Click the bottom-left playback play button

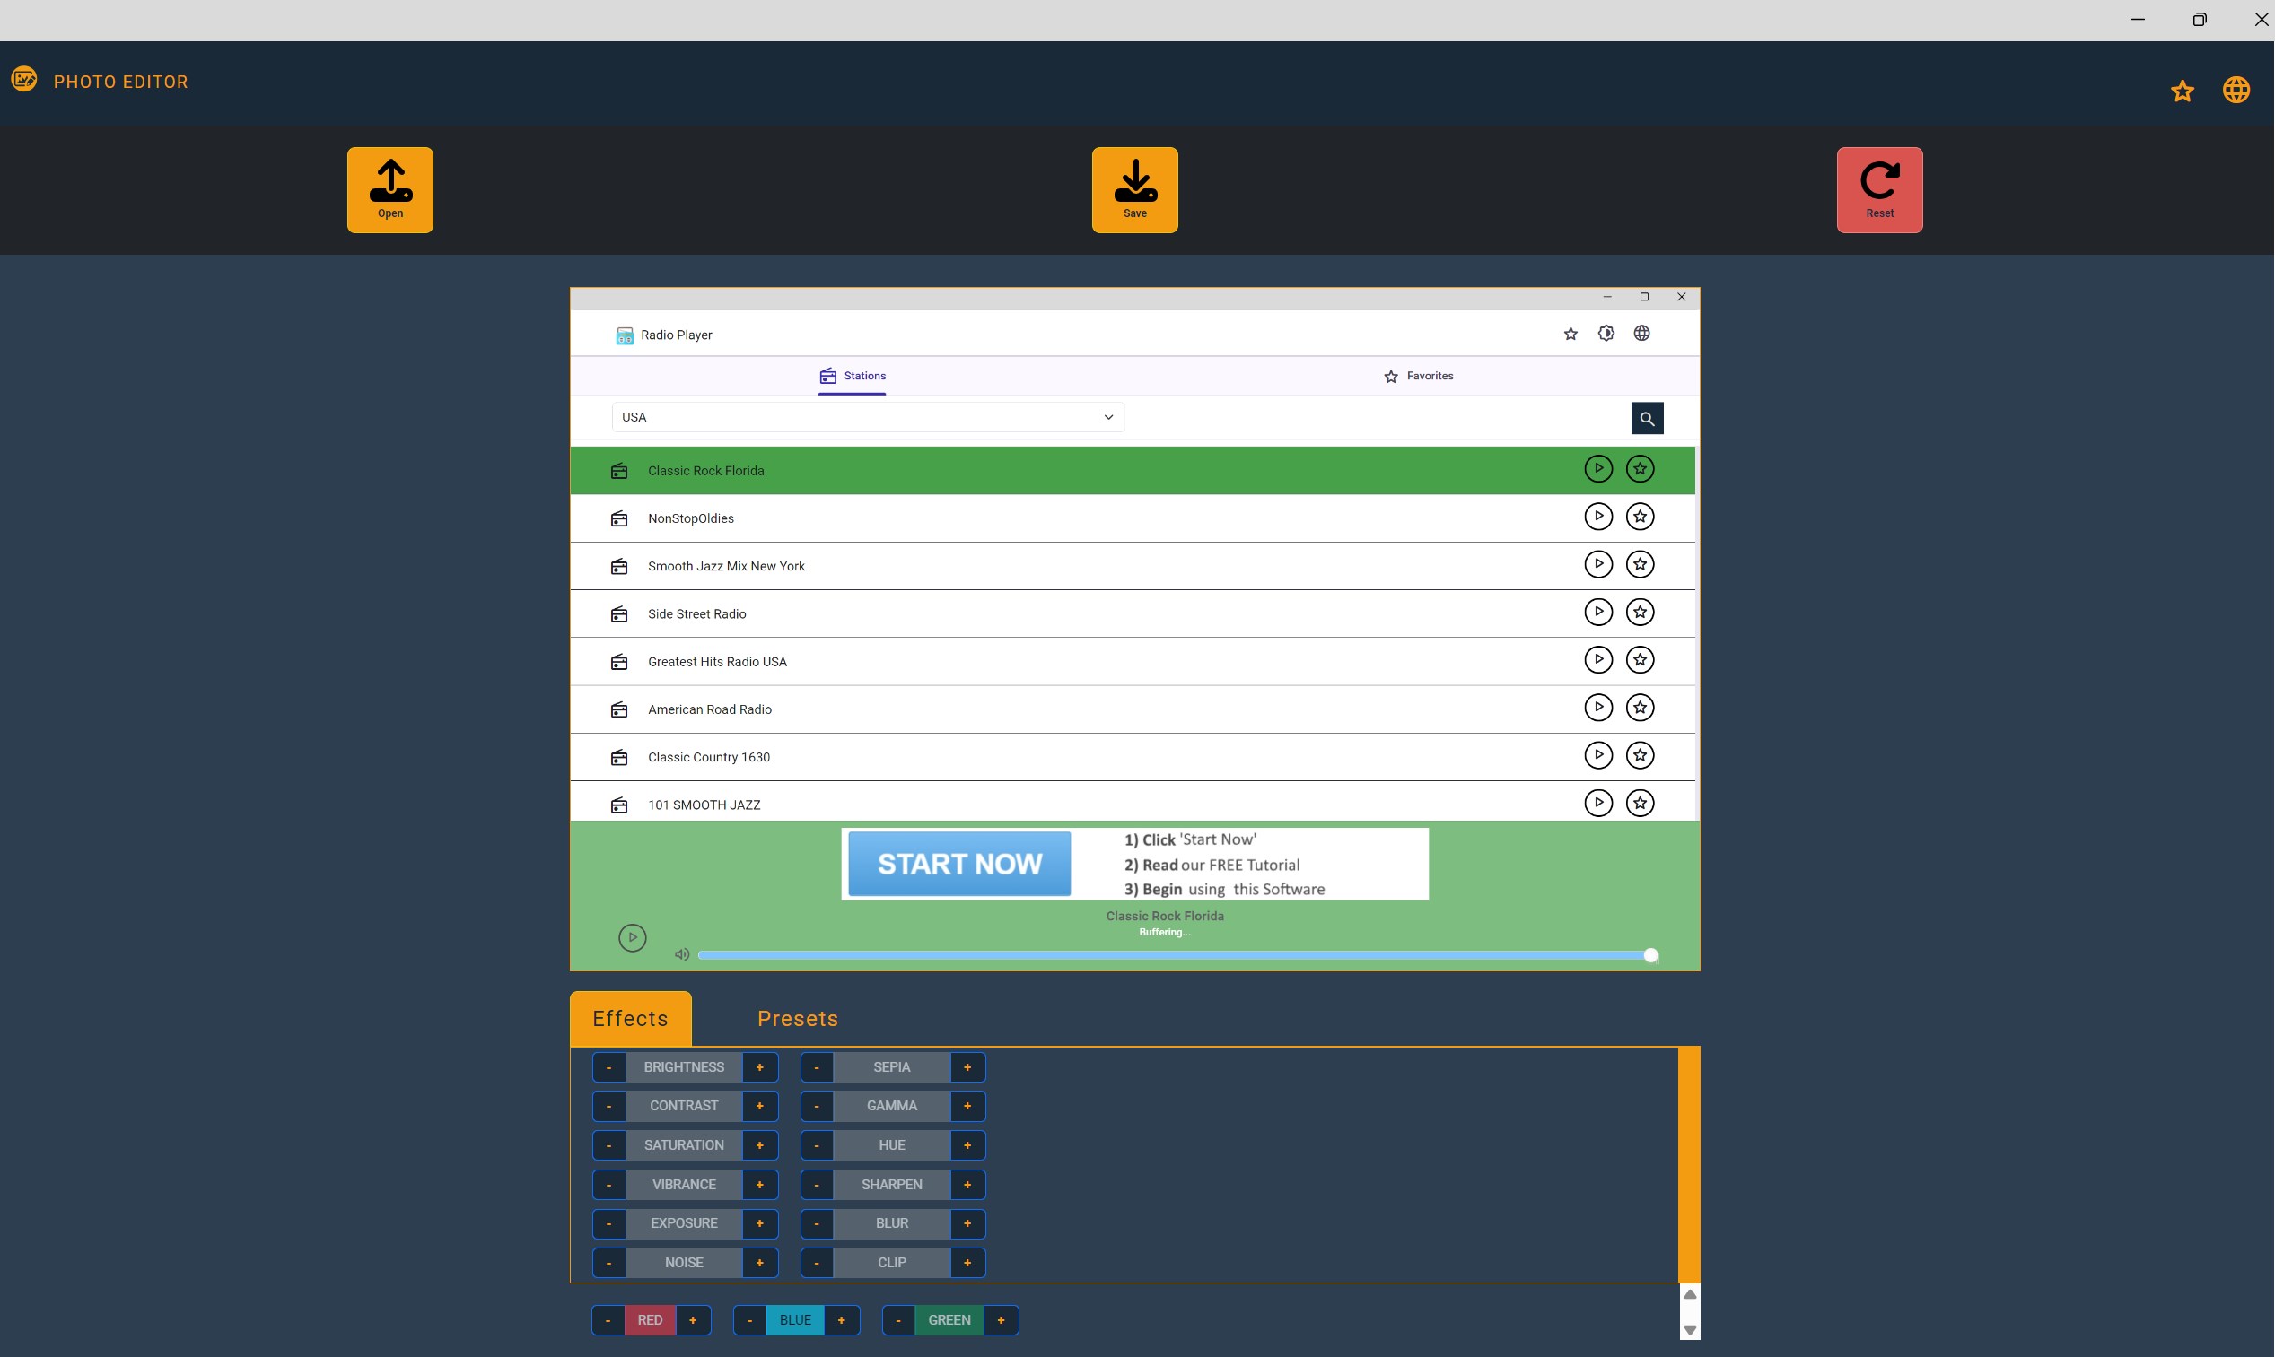(632, 937)
